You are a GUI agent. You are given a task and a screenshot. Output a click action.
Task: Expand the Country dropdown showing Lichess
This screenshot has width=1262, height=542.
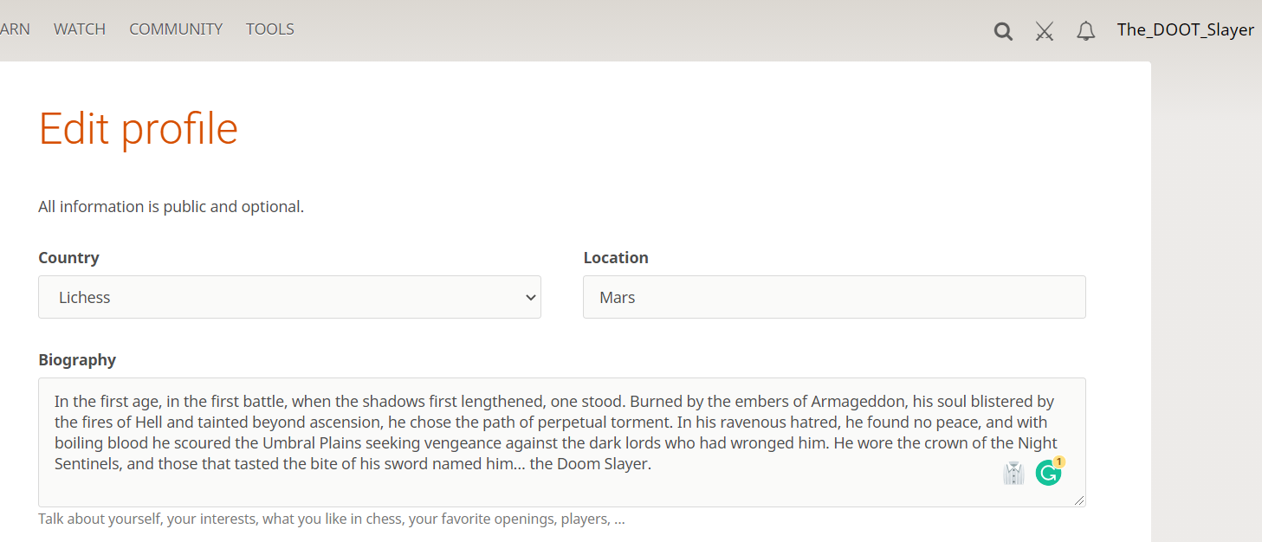pos(289,297)
